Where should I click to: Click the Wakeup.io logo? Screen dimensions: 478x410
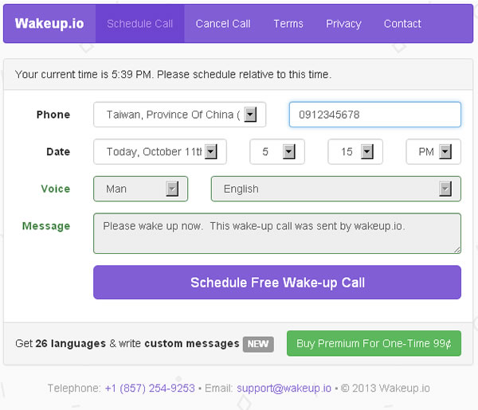coord(49,24)
